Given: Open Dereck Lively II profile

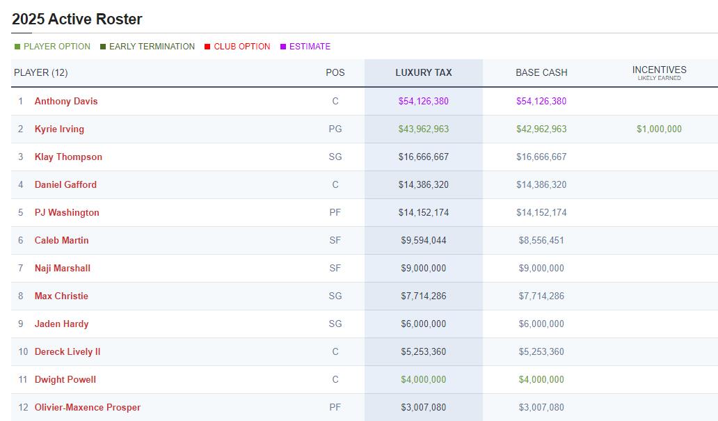Looking at the screenshot, I should tap(67, 352).
